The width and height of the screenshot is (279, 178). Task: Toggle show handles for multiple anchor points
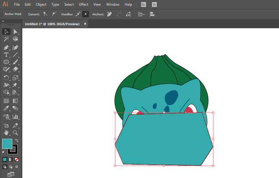(79, 14)
